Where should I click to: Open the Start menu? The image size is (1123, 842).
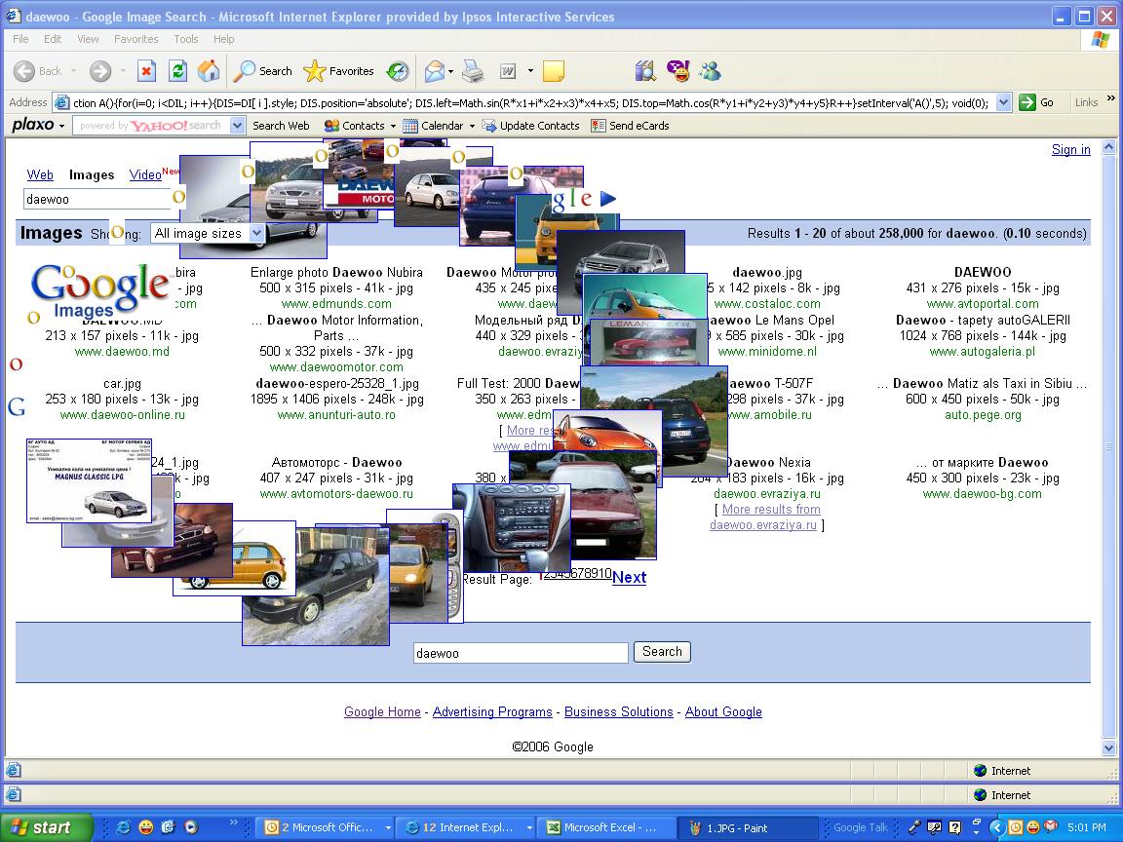[47, 827]
